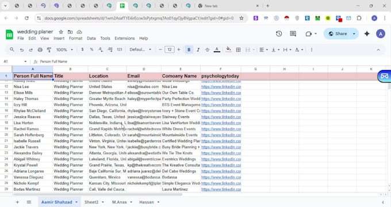Image resolution: width=391 pixels, height=207 pixels.
Task: Apply strikethrough formatting
Action: point(207,50)
